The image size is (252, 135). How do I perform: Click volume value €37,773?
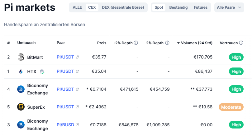(204, 89)
